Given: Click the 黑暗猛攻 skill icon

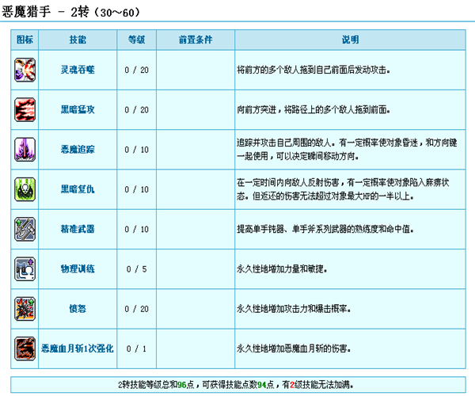Looking at the screenshot, I should pyautogui.click(x=25, y=109).
